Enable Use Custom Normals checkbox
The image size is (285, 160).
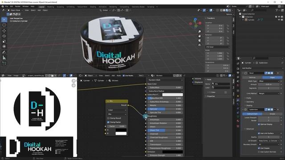(259, 152)
